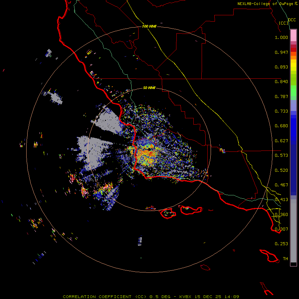Click the 14:09 timestamp in the footer

click(232, 297)
